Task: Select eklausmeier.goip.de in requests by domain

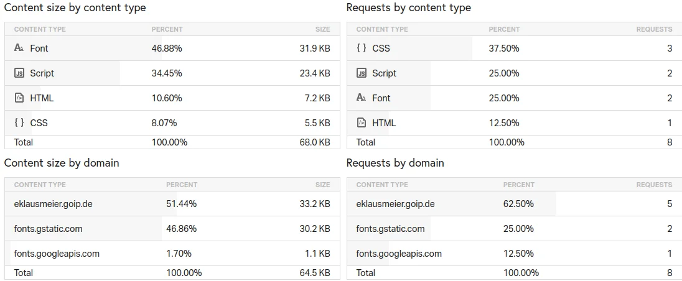Action: point(395,204)
